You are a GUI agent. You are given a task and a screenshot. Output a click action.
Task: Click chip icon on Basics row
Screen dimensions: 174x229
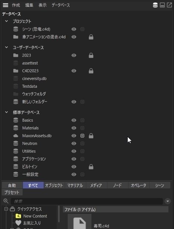[83, 120]
